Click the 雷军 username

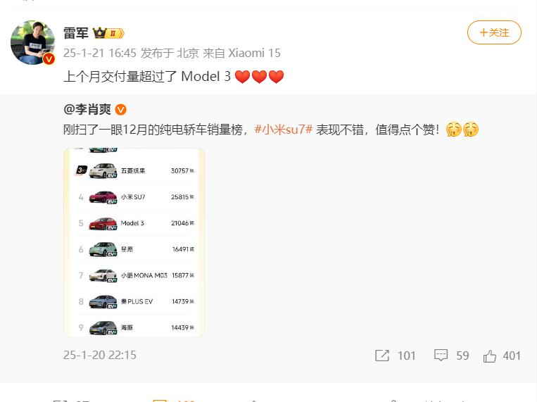point(76,33)
